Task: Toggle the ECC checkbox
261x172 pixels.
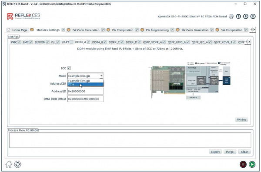Action: pos(69,68)
